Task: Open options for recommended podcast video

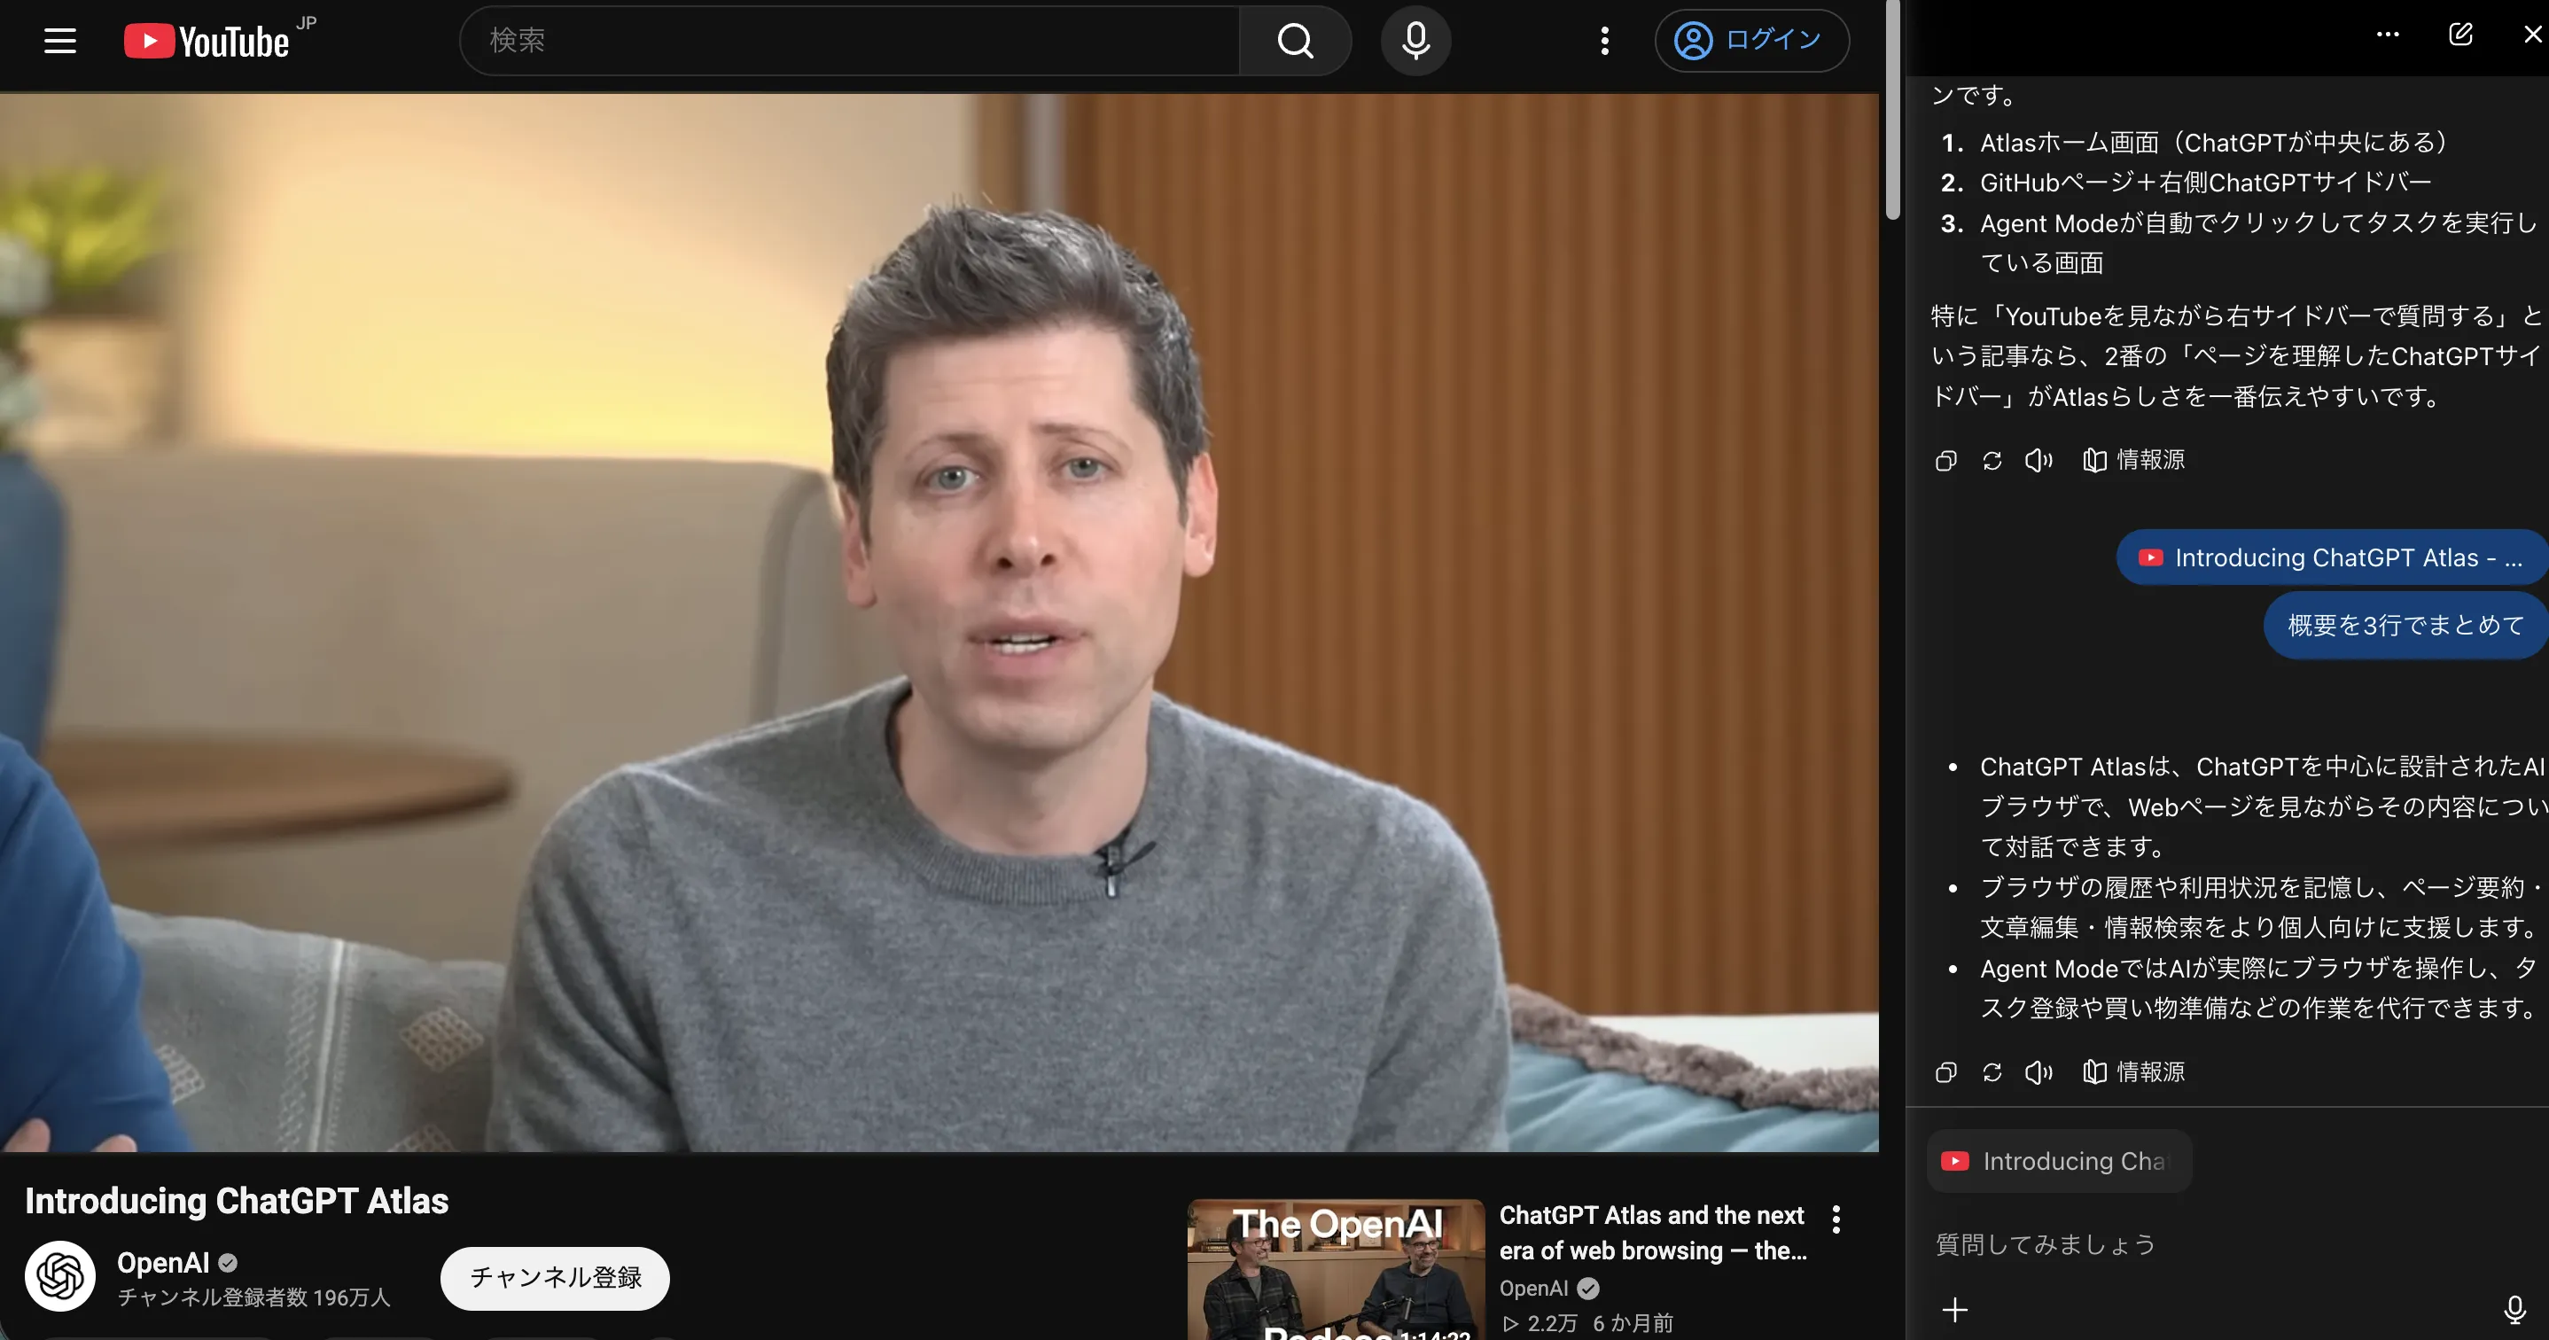Action: point(1836,1219)
